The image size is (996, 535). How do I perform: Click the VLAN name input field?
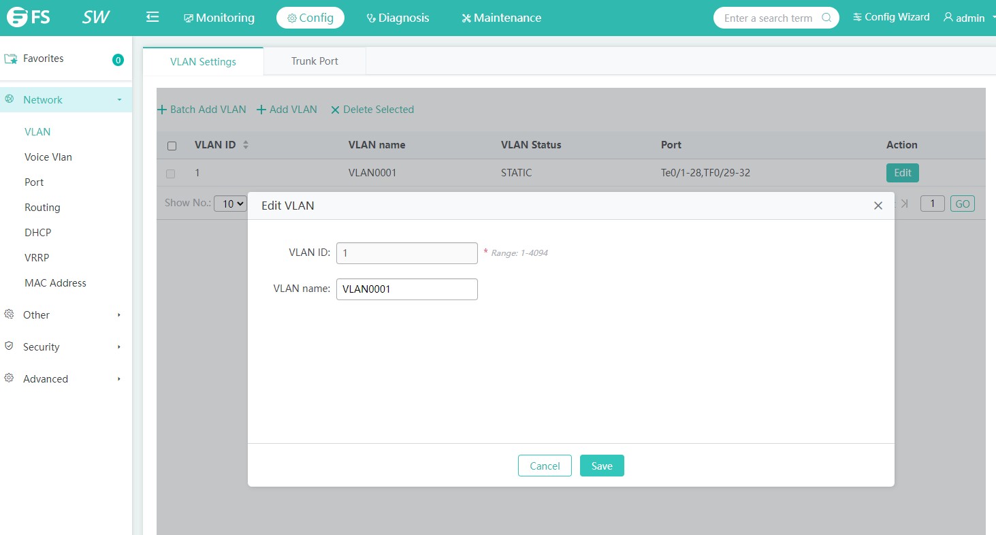(406, 289)
